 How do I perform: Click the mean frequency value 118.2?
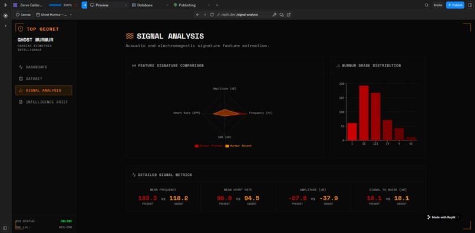point(179,198)
